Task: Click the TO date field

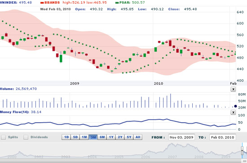Action: click(223, 137)
